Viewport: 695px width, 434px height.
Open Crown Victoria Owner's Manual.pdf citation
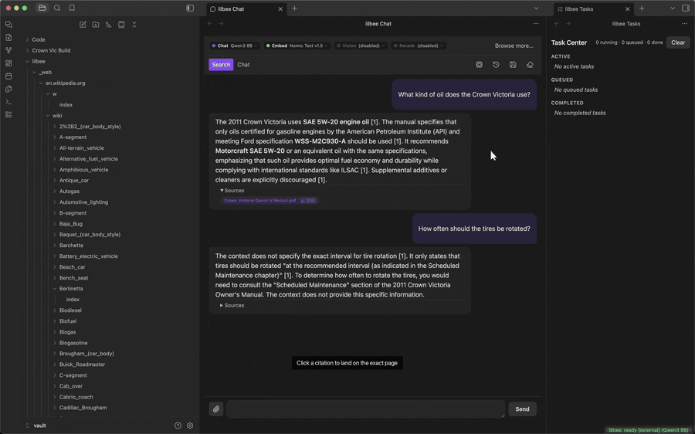[x=259, y=201]
